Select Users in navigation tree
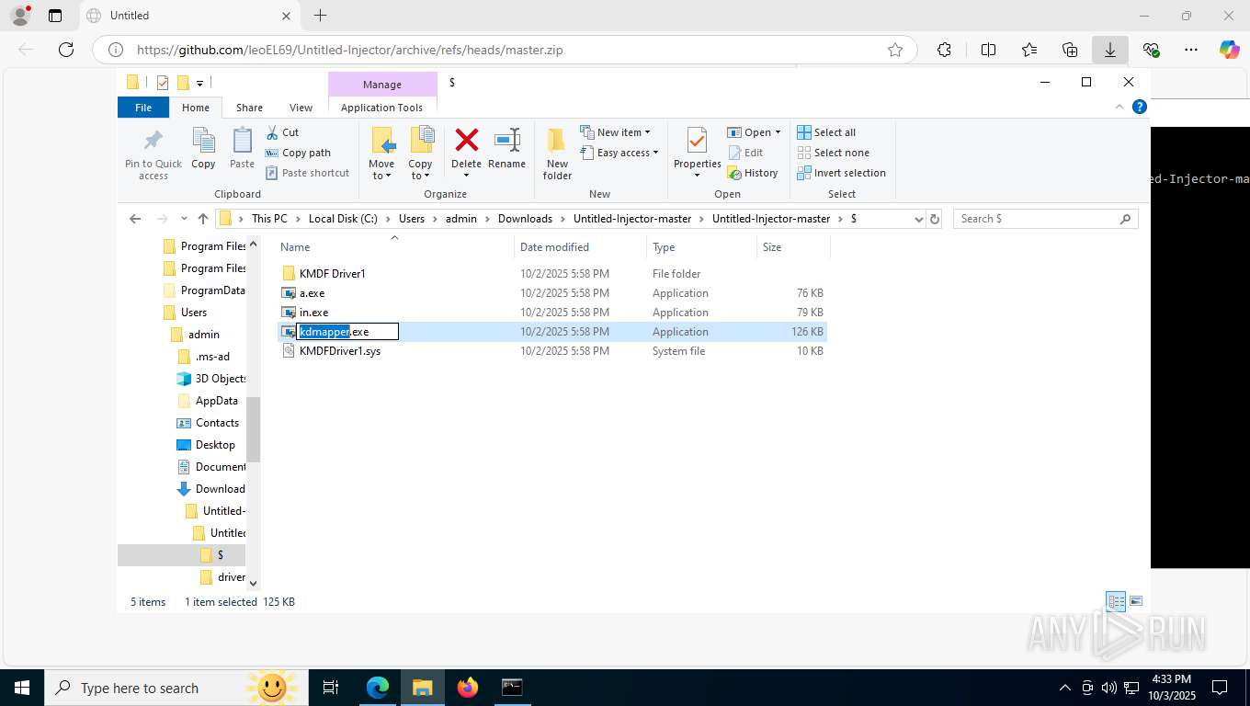 pos(193,313)
